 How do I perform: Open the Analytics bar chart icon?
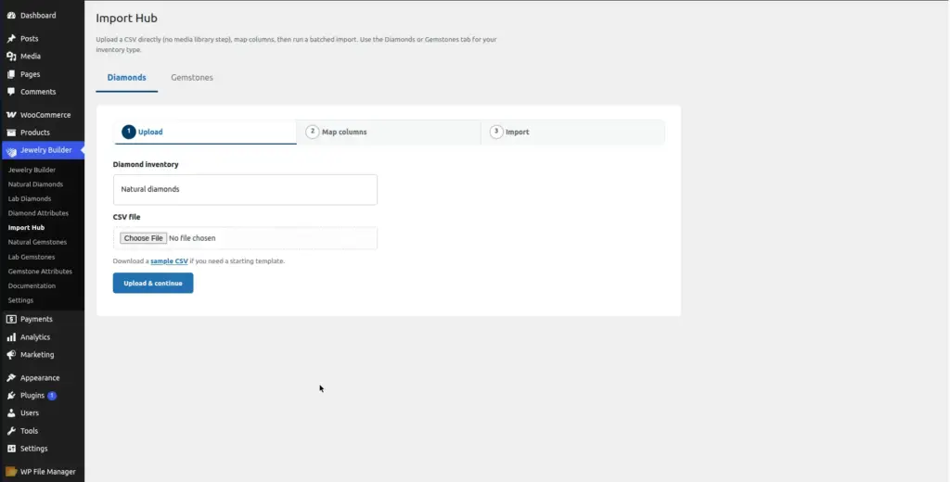click(11, 336)
